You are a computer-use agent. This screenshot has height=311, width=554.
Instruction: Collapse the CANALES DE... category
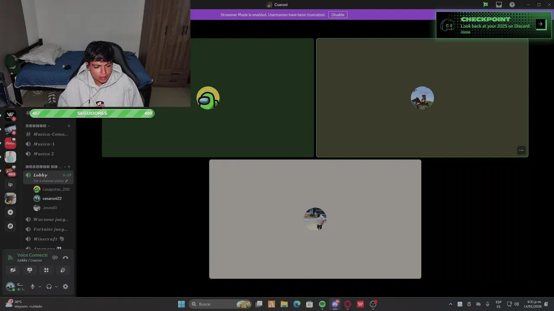tap(45, 167)
